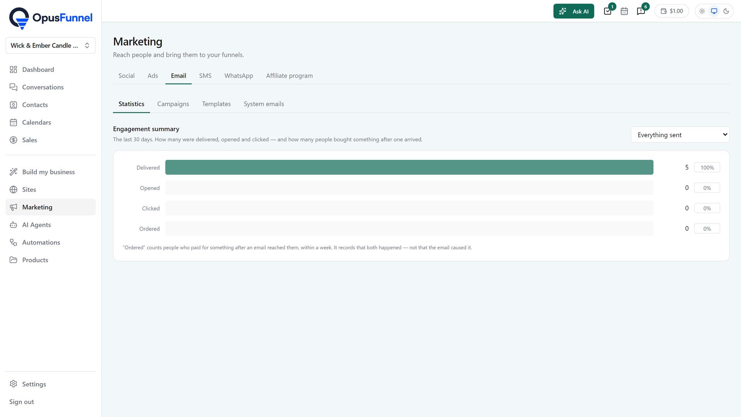Viewport: 741px width, 417px height.
Task: Click the Ask AI button
Action: 574,11
